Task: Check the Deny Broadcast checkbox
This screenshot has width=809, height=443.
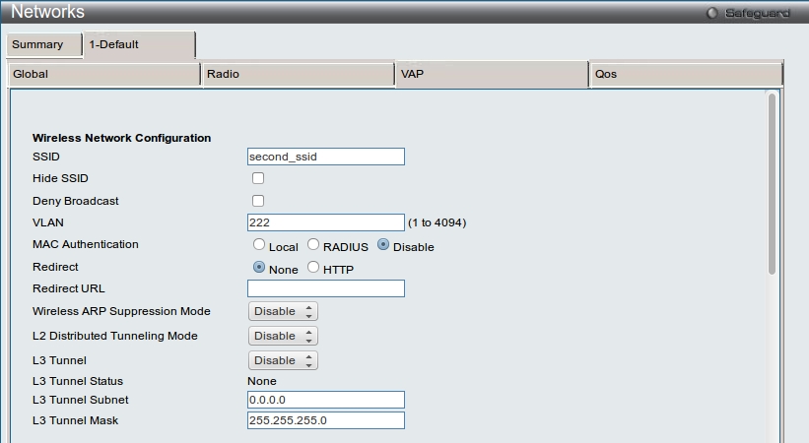Action: [x=258, y=201]
